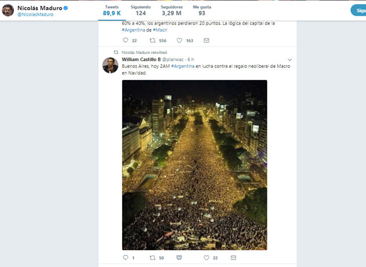Screen dimensions: 366x267
Task: Open the Me gusta tab
Action: (x=202, y=10)
